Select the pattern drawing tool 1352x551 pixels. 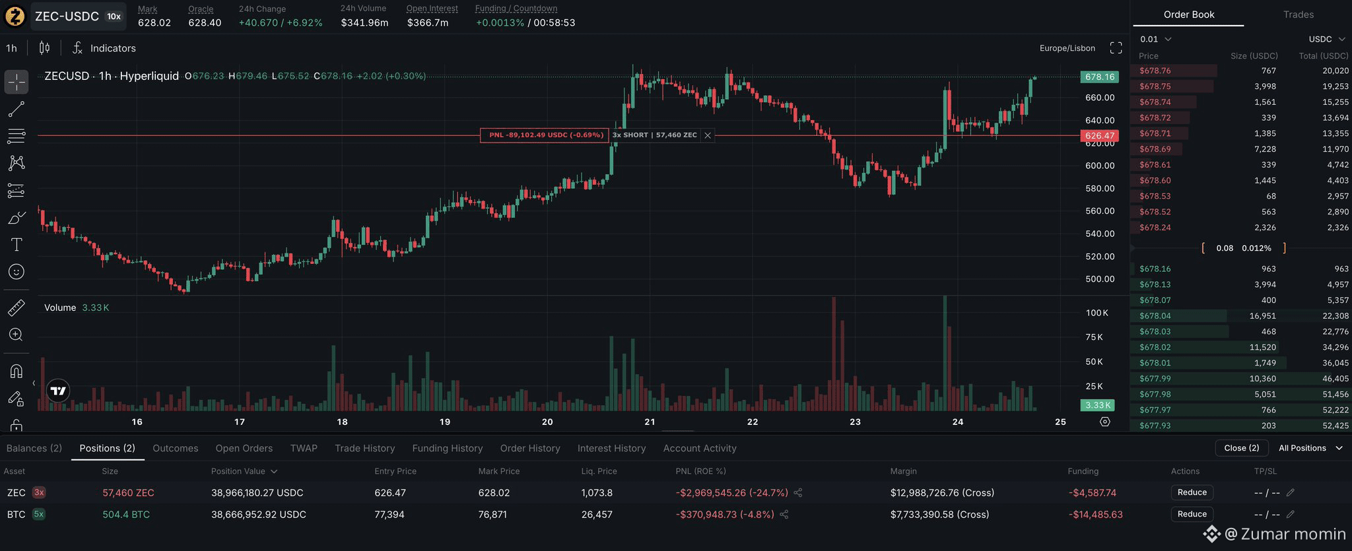click(x=17, y=163)
